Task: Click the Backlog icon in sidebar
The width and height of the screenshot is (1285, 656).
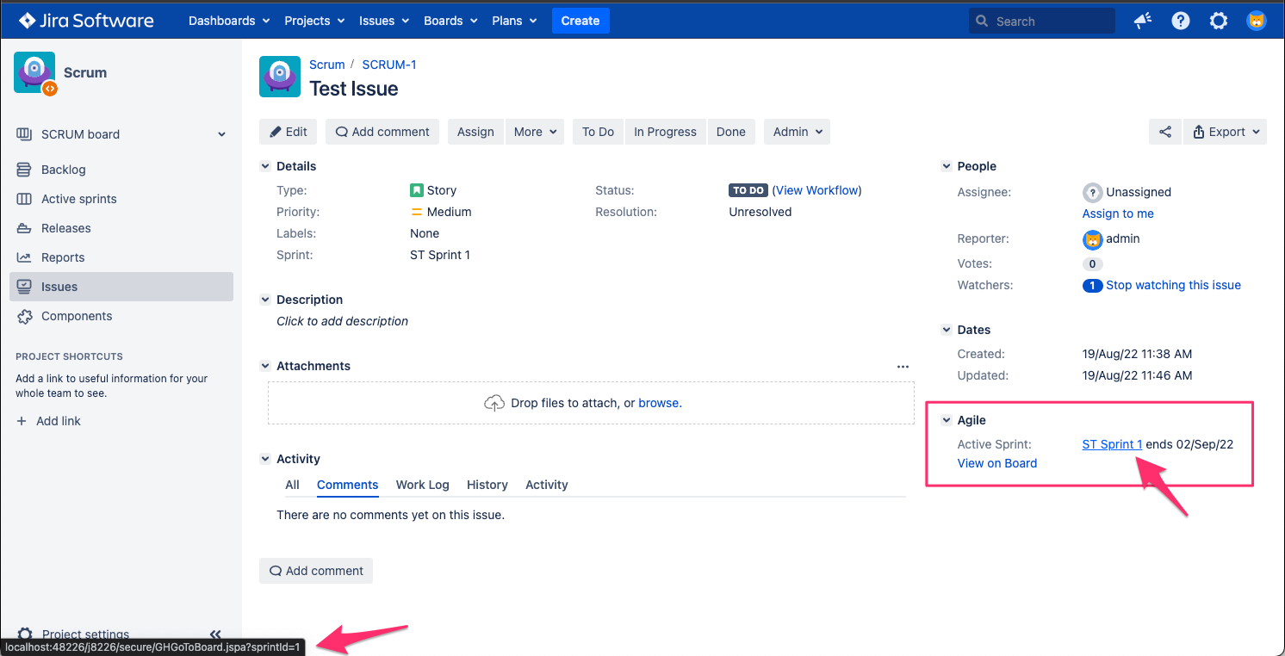Action: point(24,170)
